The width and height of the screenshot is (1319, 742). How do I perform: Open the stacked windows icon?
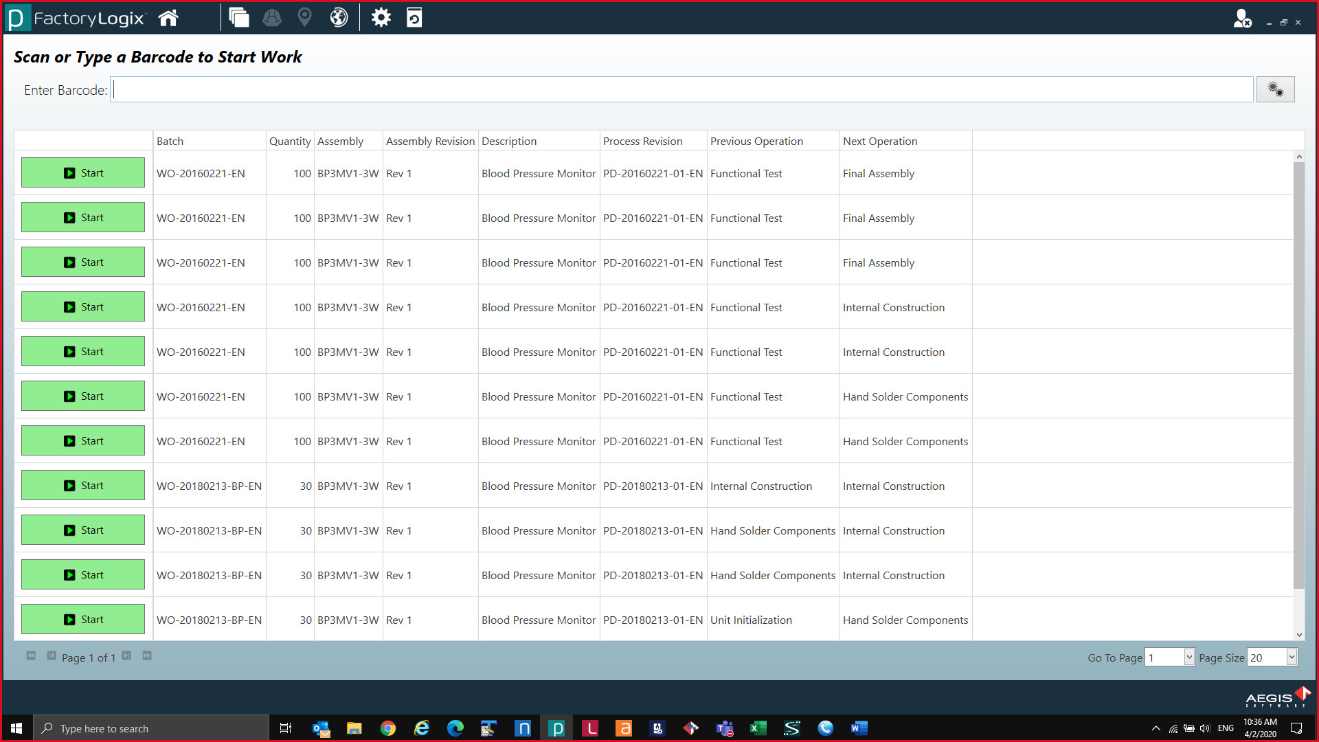click(238, 18)
